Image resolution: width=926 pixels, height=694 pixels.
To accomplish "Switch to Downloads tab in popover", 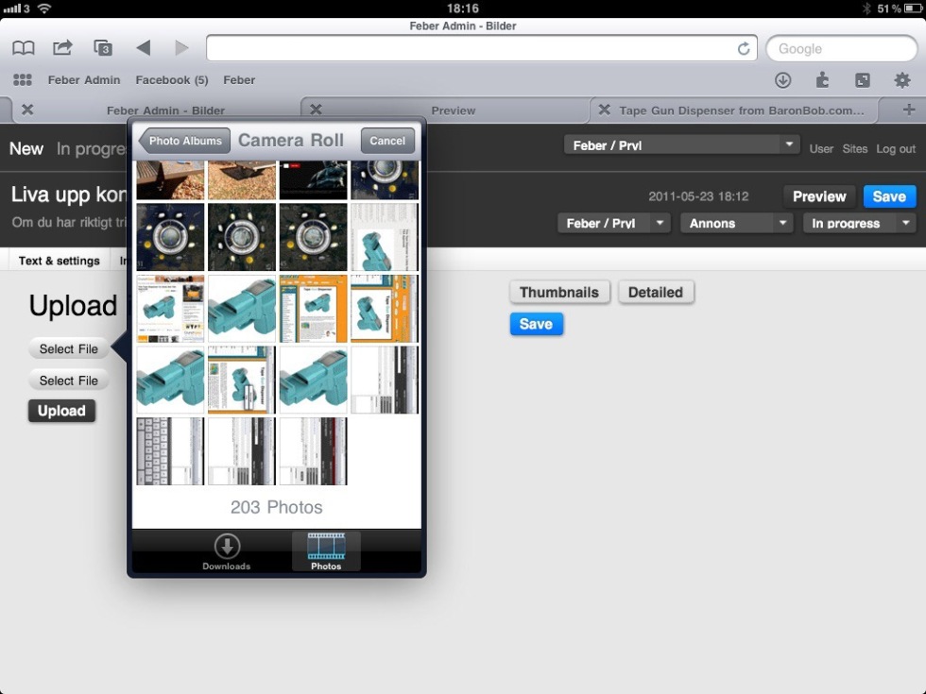I will tap(227, 551).
